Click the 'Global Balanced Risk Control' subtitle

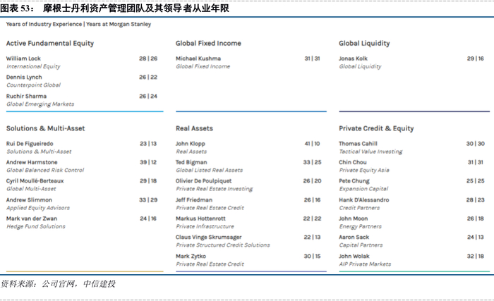point(45,170)
